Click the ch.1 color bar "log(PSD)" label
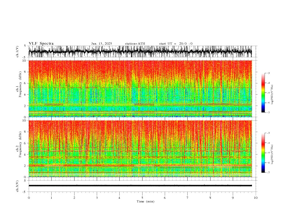The height and width of the screenshot is (222, 288). 272,95
